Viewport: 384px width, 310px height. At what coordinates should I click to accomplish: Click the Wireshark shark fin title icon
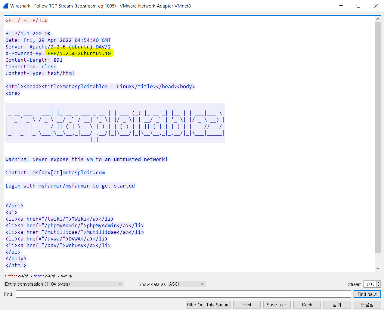[6, 6]
